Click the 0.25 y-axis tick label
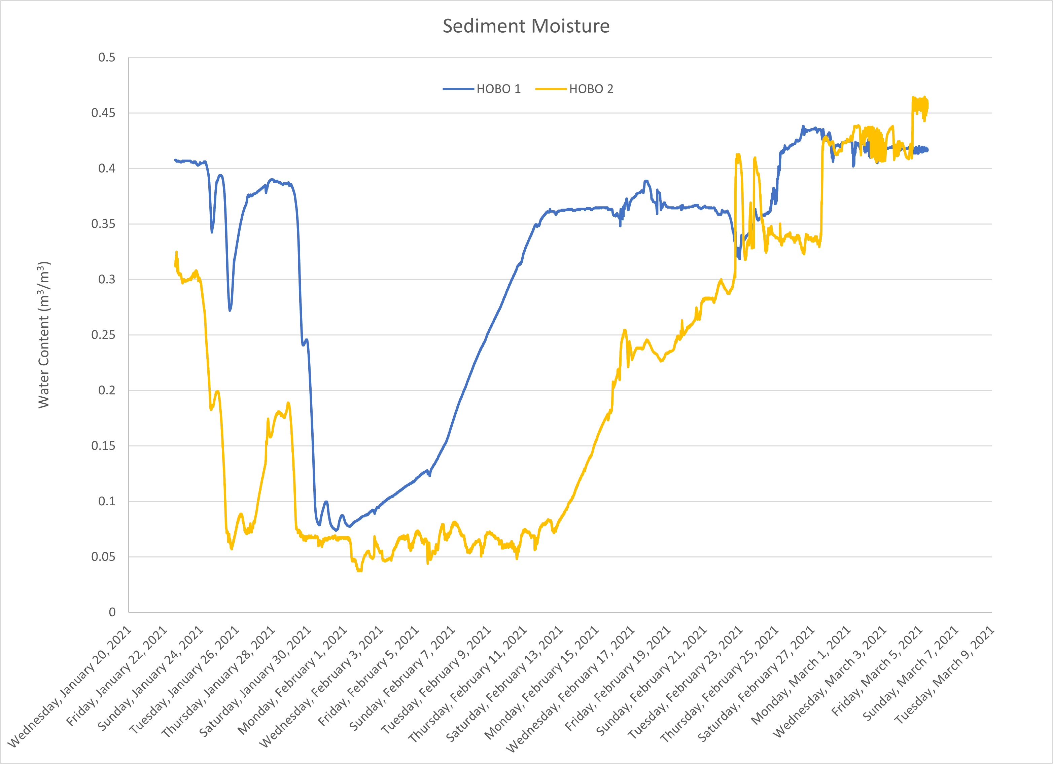Screen dimensions: 1053x764 (104, 335)
